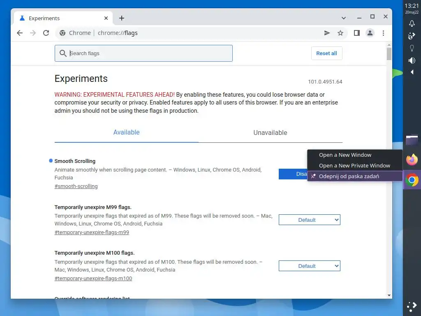This screenshot has height=316, width=421.
Task: Share this page via send icon
Action: tap(327, 33)
